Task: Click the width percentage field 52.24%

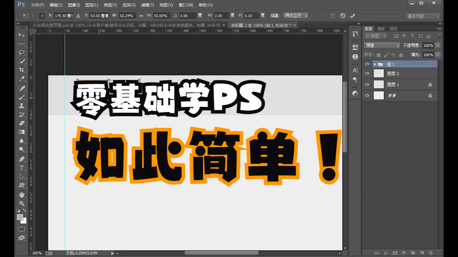Action: coord(127,16)
